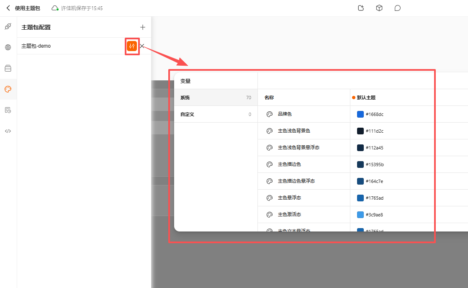The width and height of the screenshot is (468, 288).
Task: Open the plug/API icon at sidebar top
Action: 8,26
